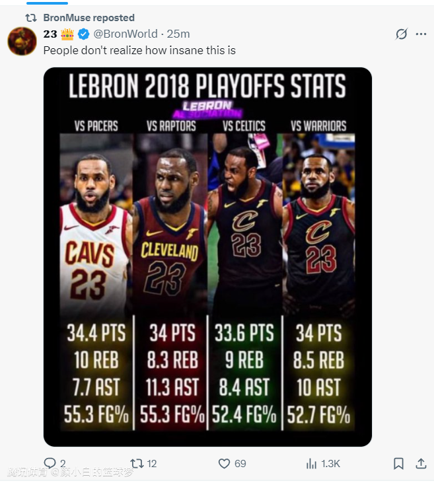Click the repost count 12

151,463
